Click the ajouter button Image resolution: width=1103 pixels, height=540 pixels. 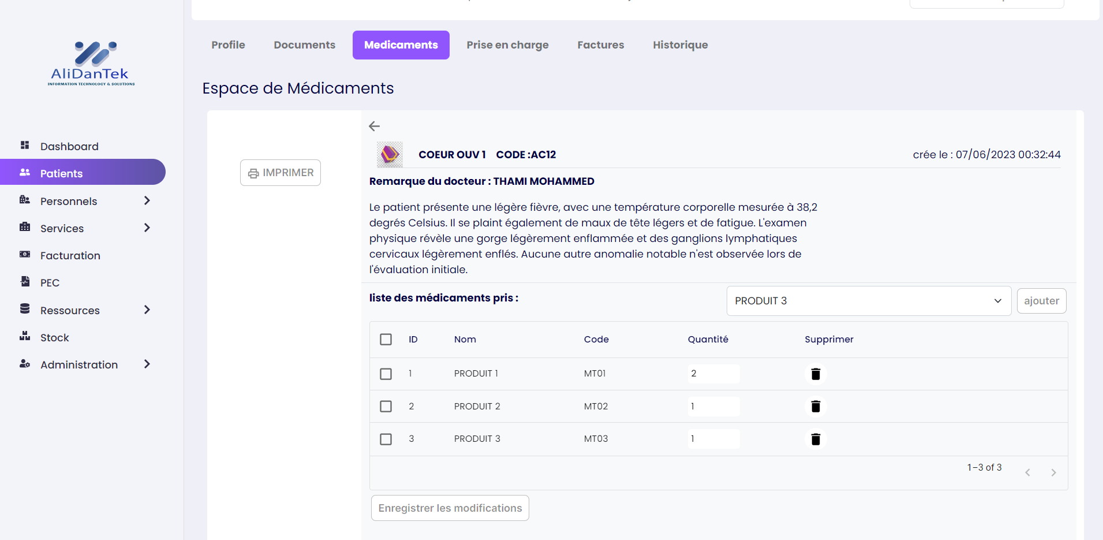click(1041, 301)
